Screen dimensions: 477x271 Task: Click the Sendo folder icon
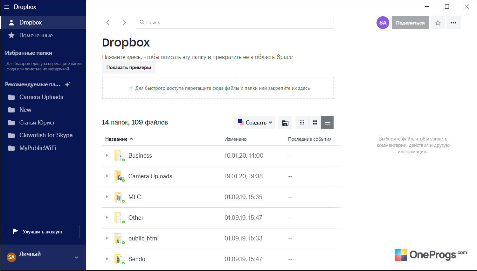coord(119,259)
